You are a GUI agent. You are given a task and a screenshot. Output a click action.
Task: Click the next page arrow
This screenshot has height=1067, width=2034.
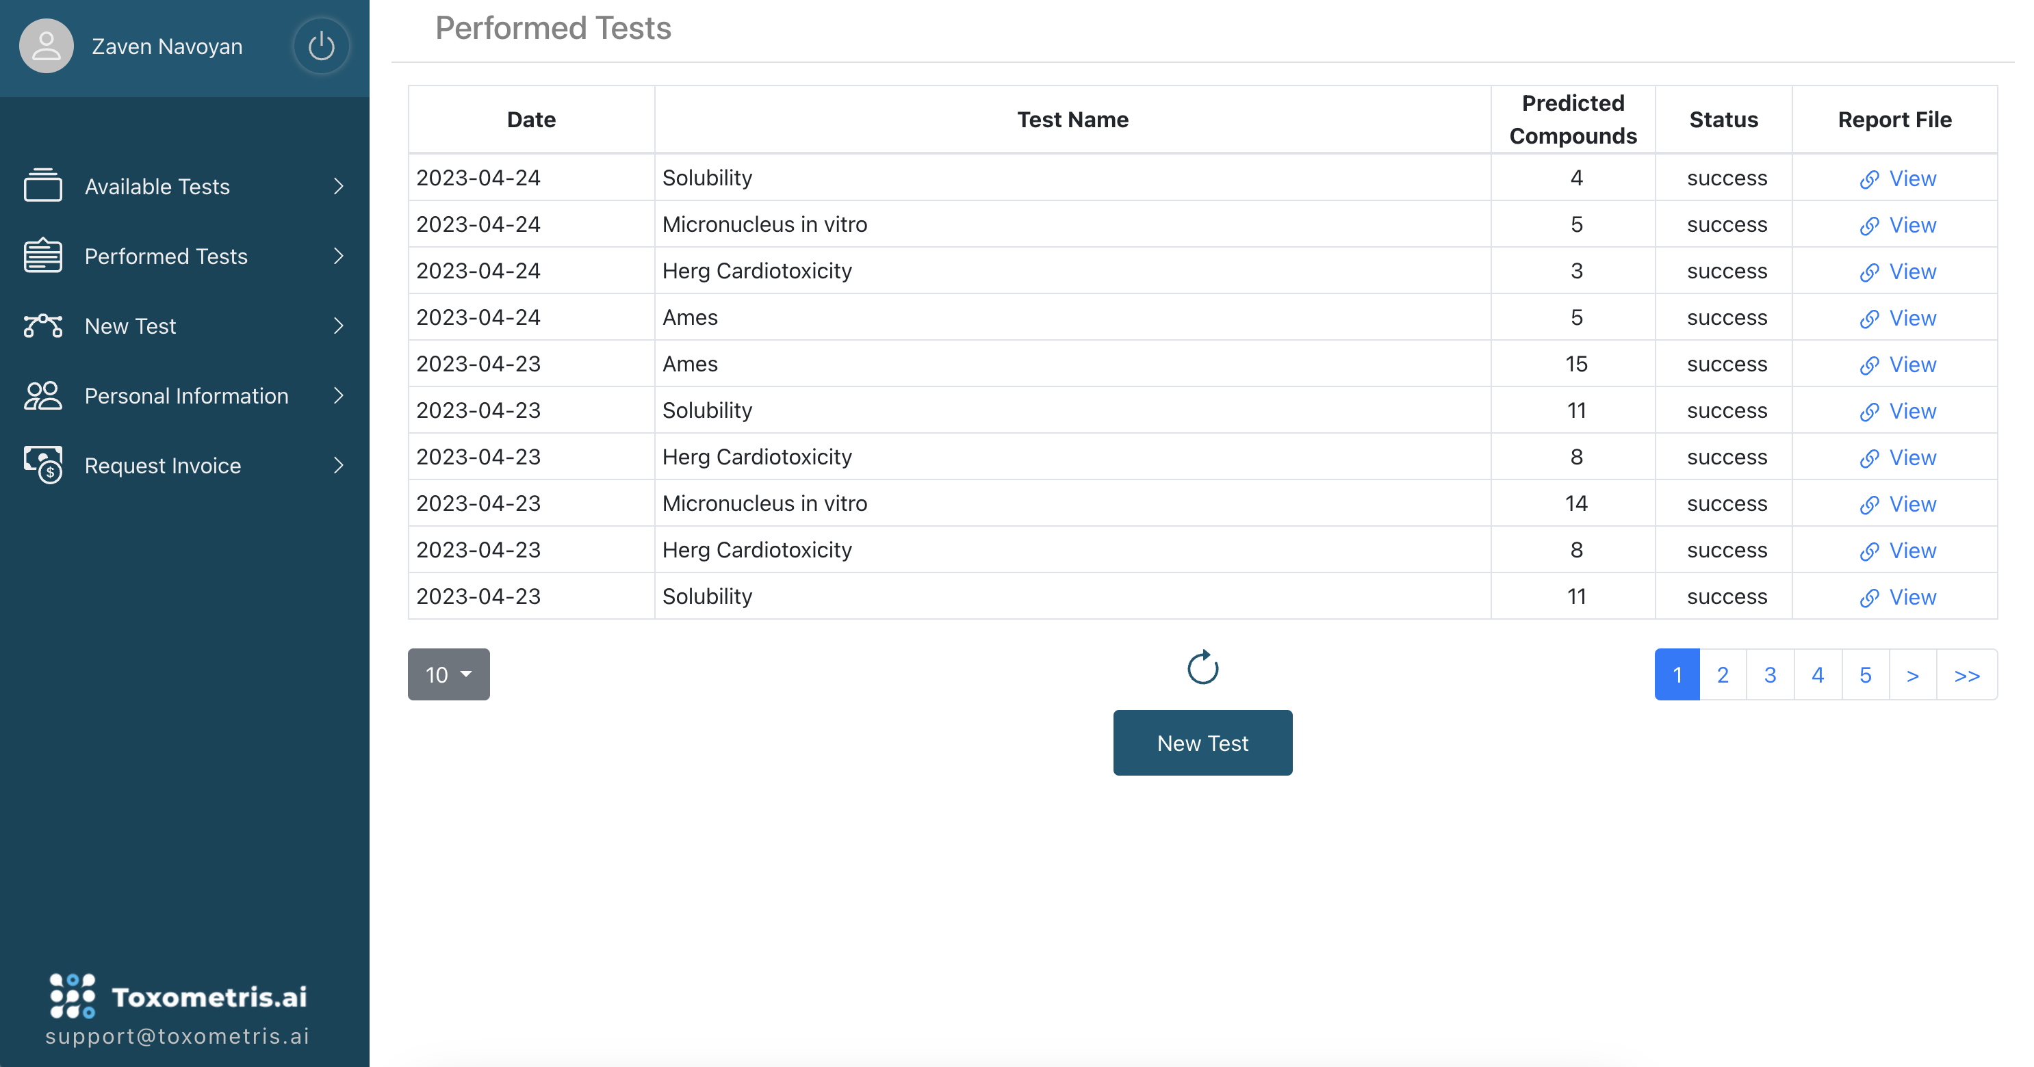tap(1912, 675)
